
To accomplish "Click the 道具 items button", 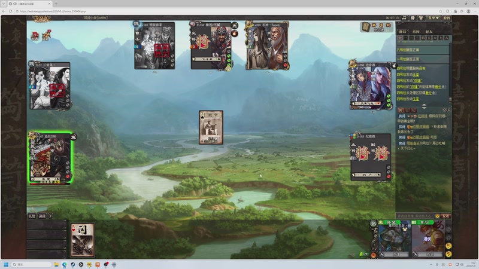I will click(42, 216).
